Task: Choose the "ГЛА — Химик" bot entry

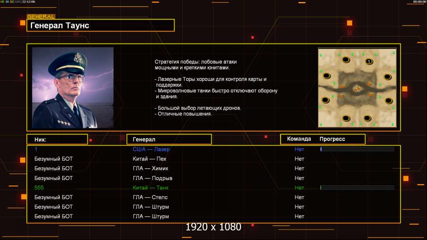Action: click(151, 168)
